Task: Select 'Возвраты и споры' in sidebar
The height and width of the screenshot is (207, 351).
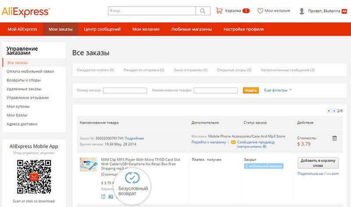Action: click(24, 80)
